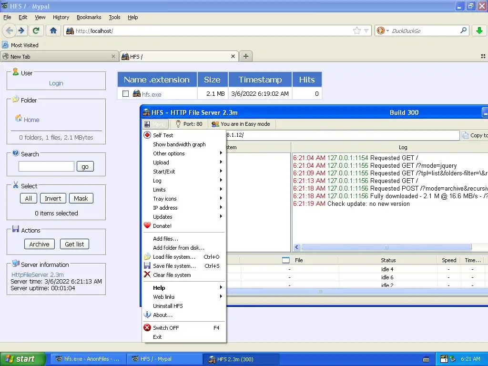The height and width of the screenshot is (366, 488).
Task: Expand the IP address submenu
Action: [x=183, y=208]
